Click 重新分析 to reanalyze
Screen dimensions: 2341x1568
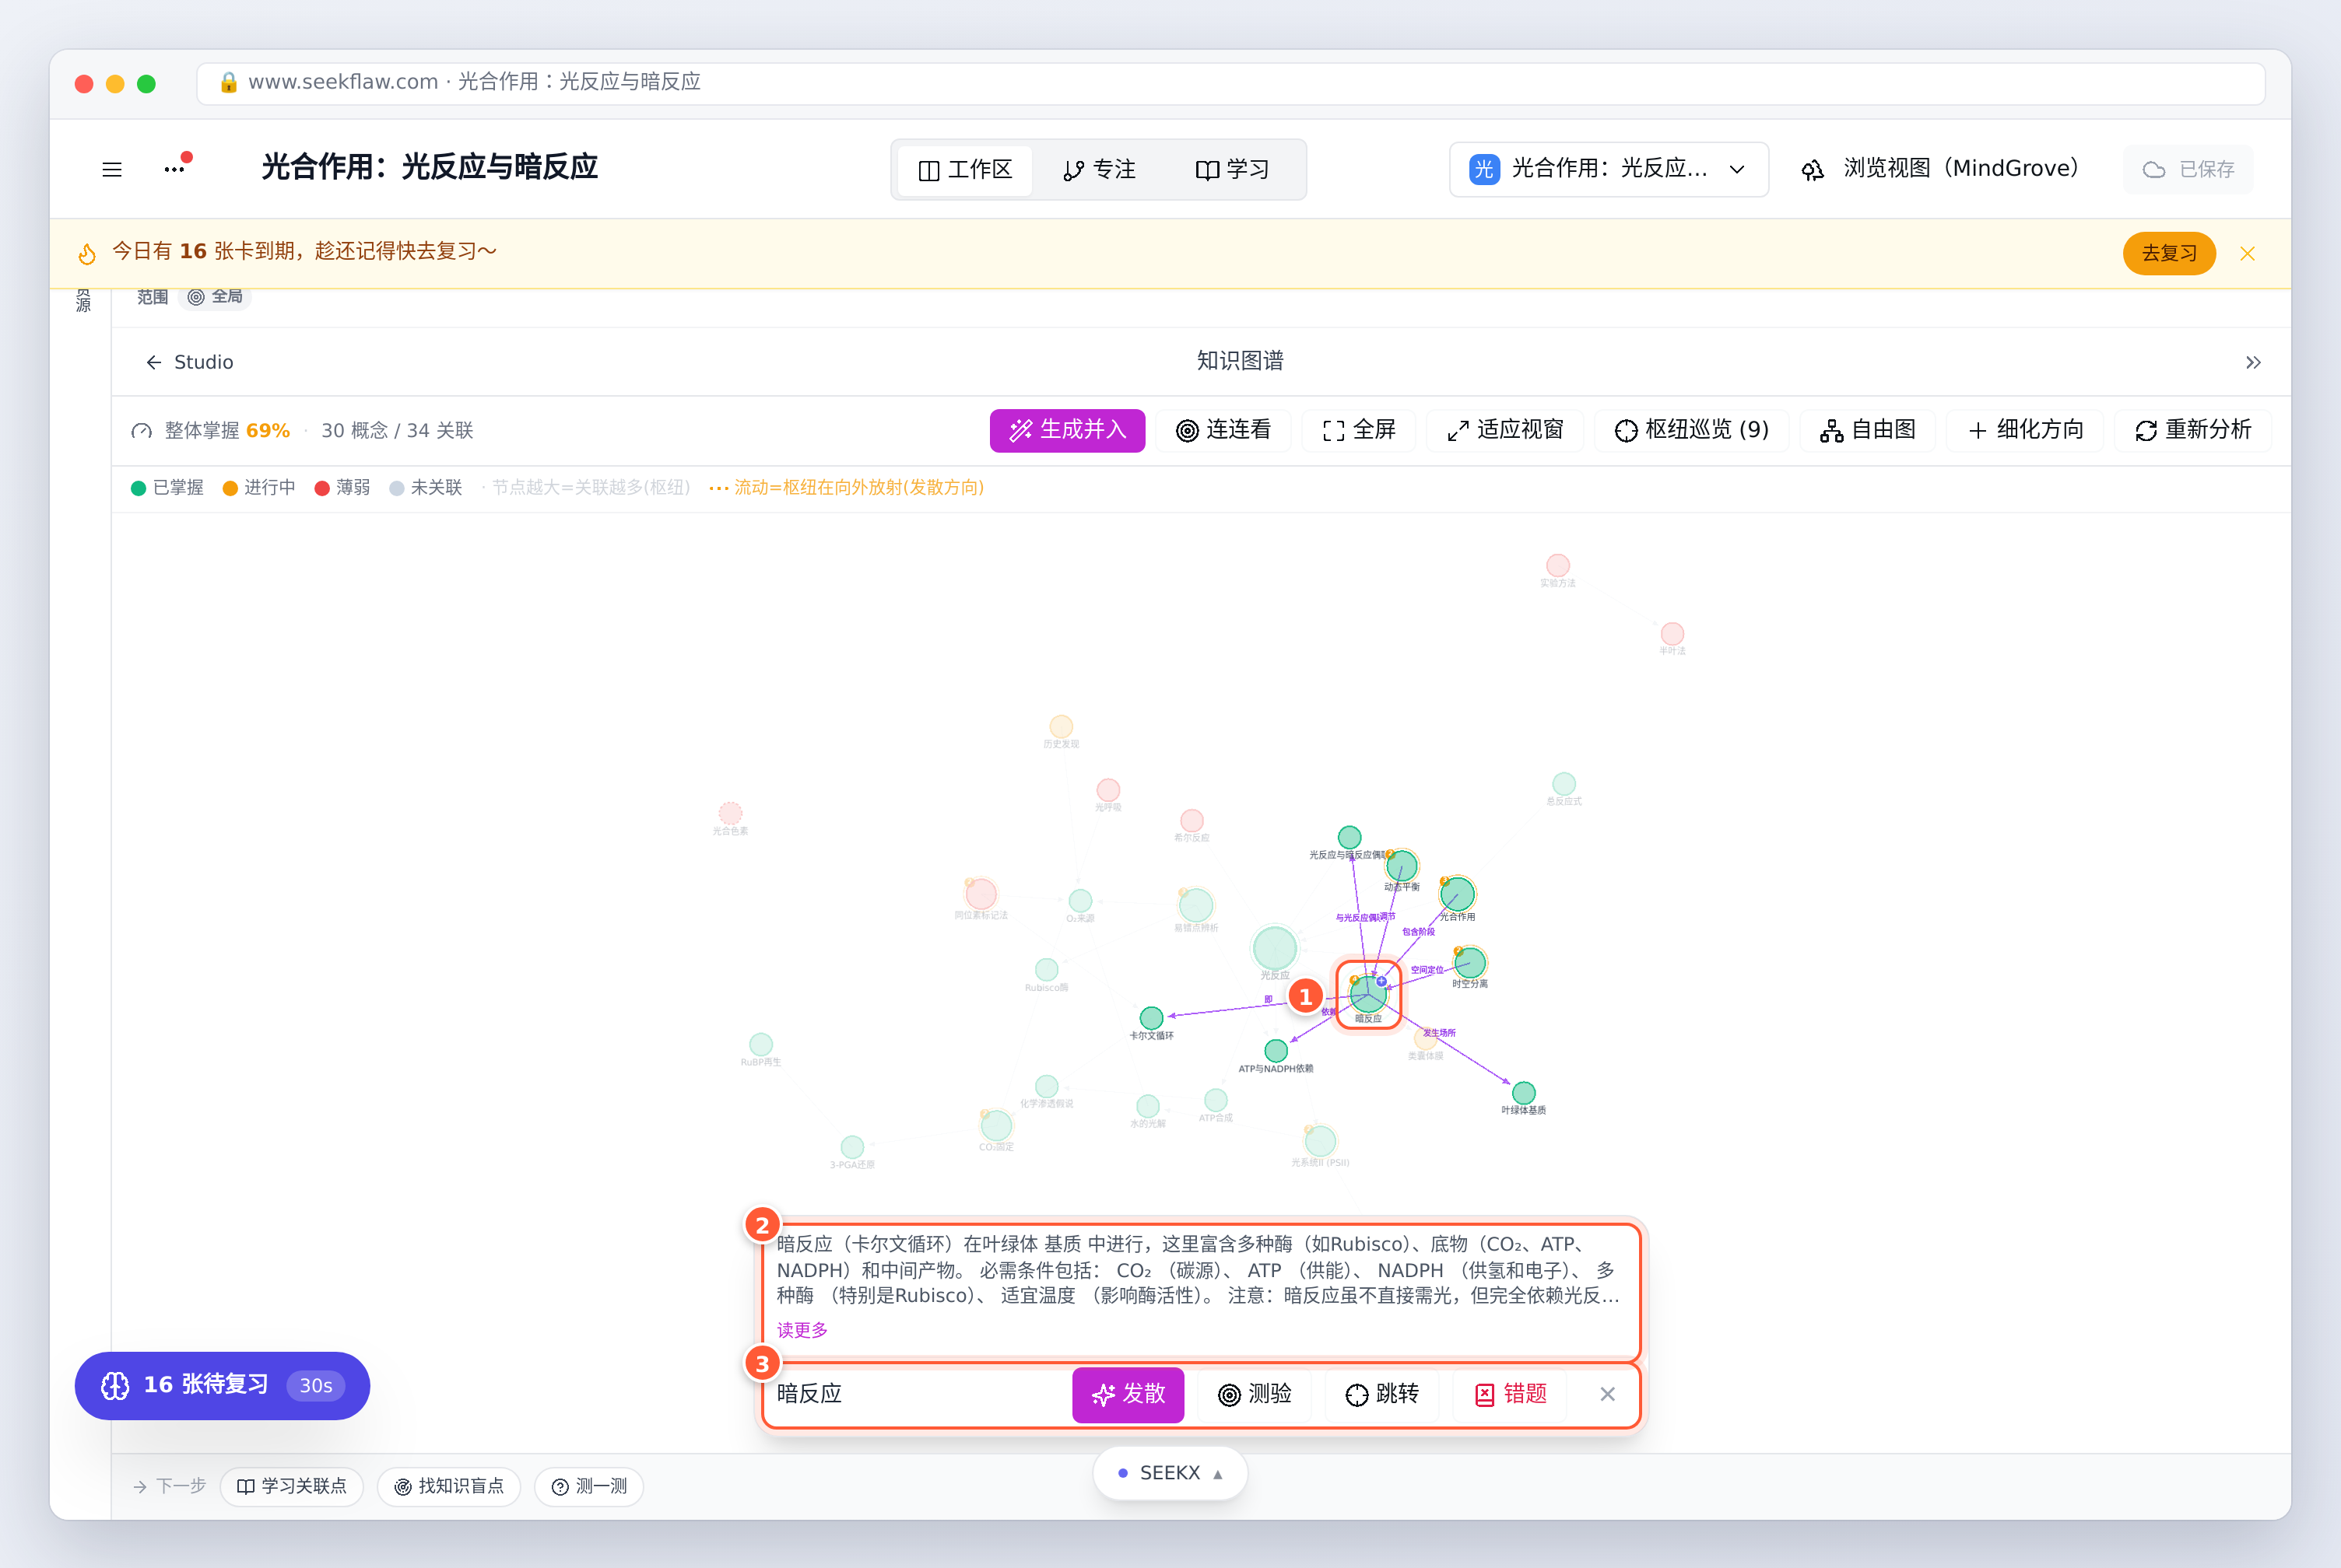point(2192,430)
